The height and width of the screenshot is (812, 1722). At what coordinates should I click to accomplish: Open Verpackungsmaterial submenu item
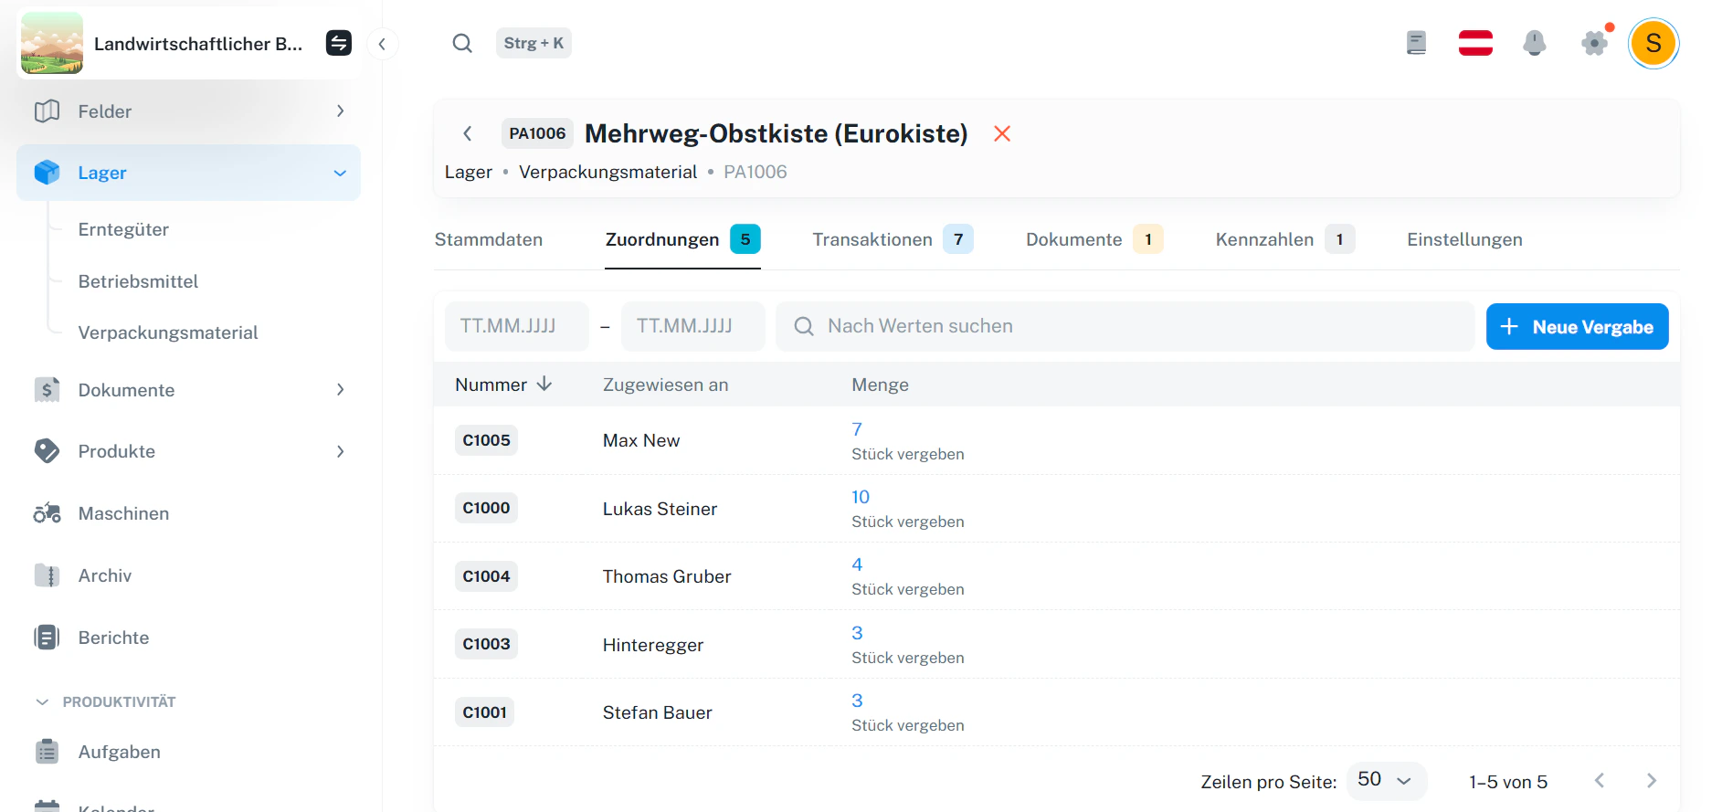pyautogui.click(x=168, y=332)
